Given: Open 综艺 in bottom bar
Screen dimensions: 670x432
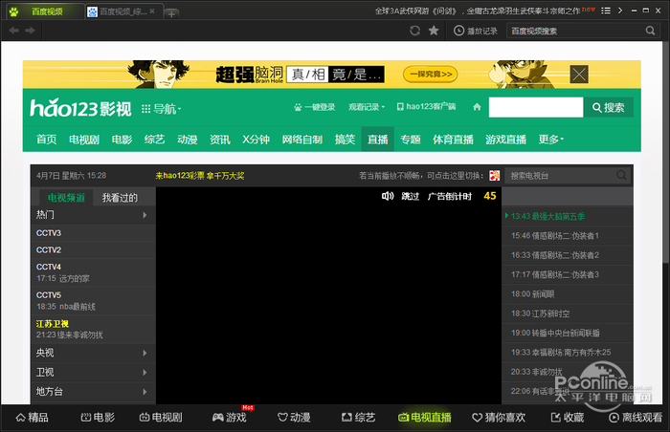Looking at the screenshot, I should click(358, 418).
